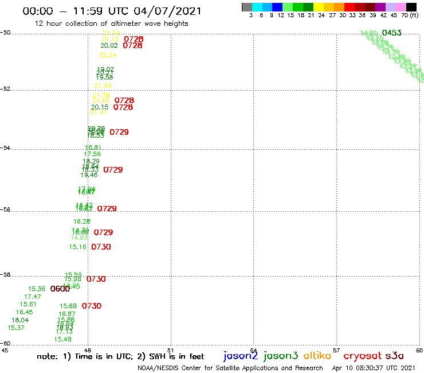This screenshot has width=424, height=373.
Task: Click the '15.68' wave height value
Action: coord(68,306)
